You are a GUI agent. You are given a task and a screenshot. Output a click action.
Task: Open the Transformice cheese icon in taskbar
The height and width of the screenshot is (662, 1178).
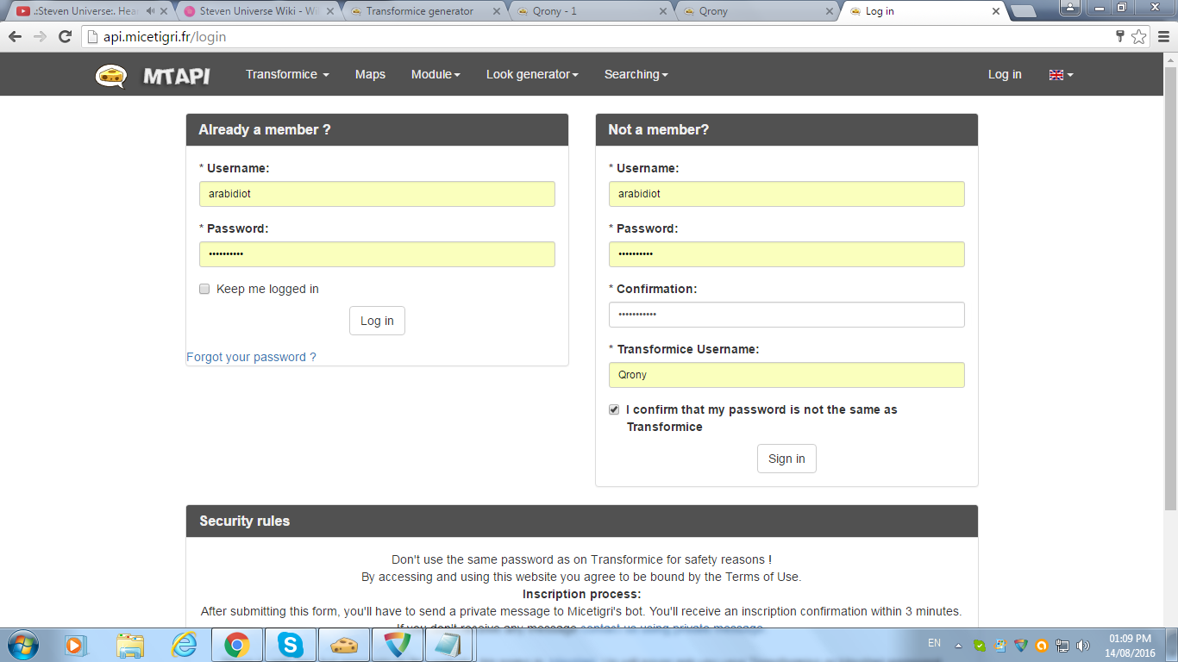click(x=344, y=645)
